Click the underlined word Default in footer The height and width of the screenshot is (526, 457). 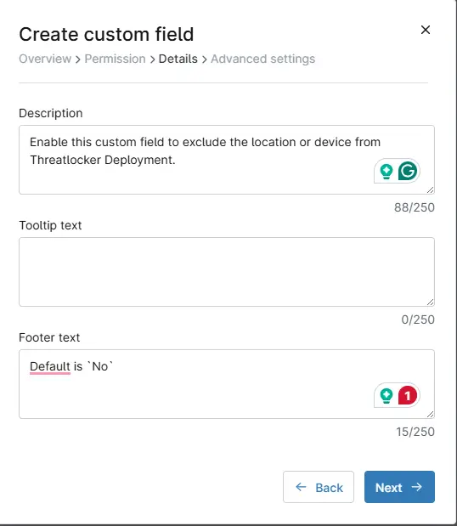[50, 366]
